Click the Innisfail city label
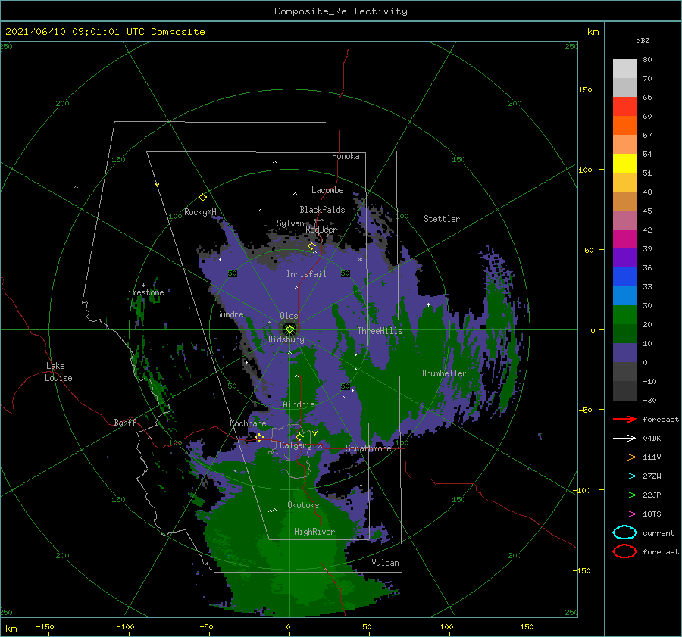This screenshot has height=637, width=682. pyautogui.click(x=306, y=274)
